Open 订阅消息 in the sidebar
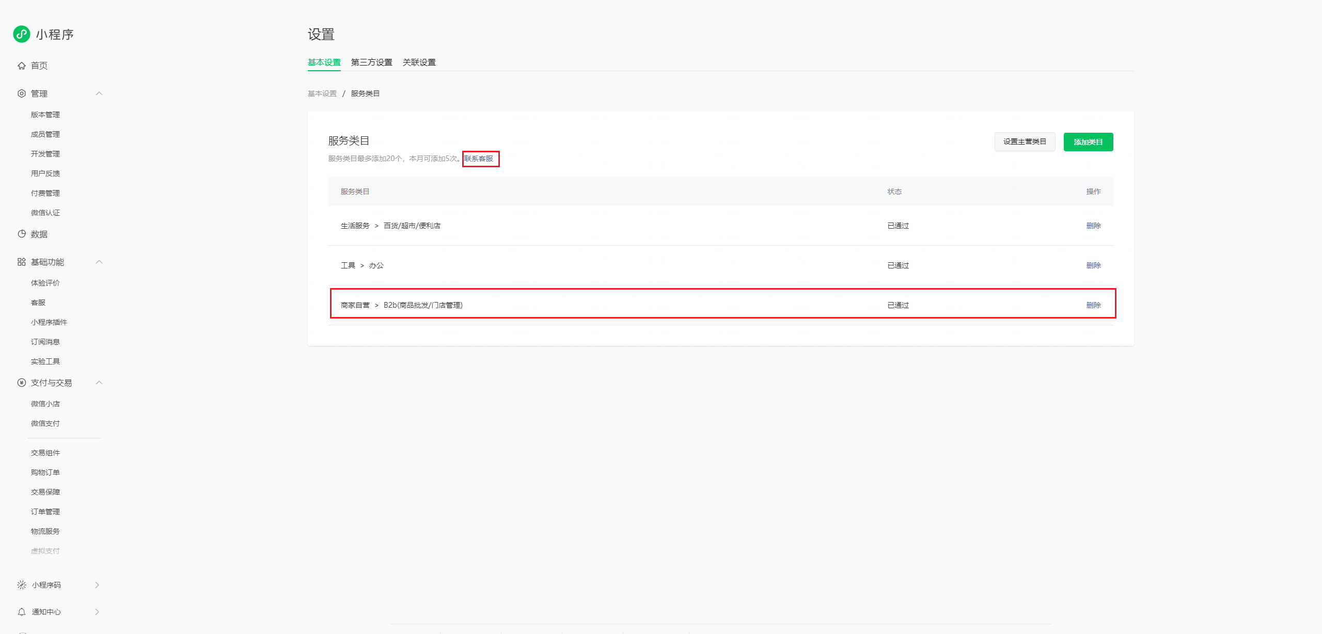Screen dimensions: 1322x634 [45, 342]
